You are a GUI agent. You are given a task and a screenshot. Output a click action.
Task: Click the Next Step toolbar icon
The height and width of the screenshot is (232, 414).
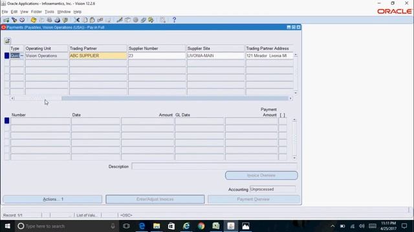(41, 20)
